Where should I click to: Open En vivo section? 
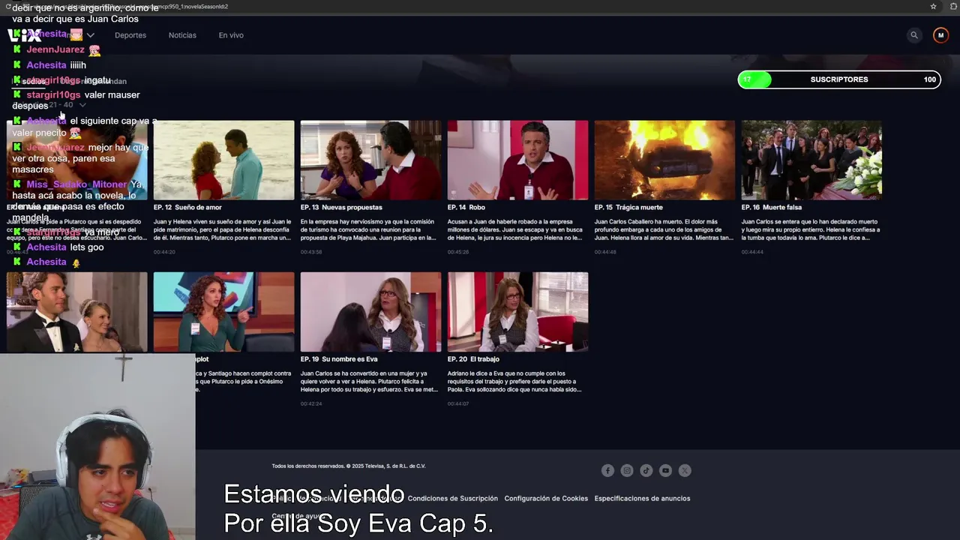[231, 35]
